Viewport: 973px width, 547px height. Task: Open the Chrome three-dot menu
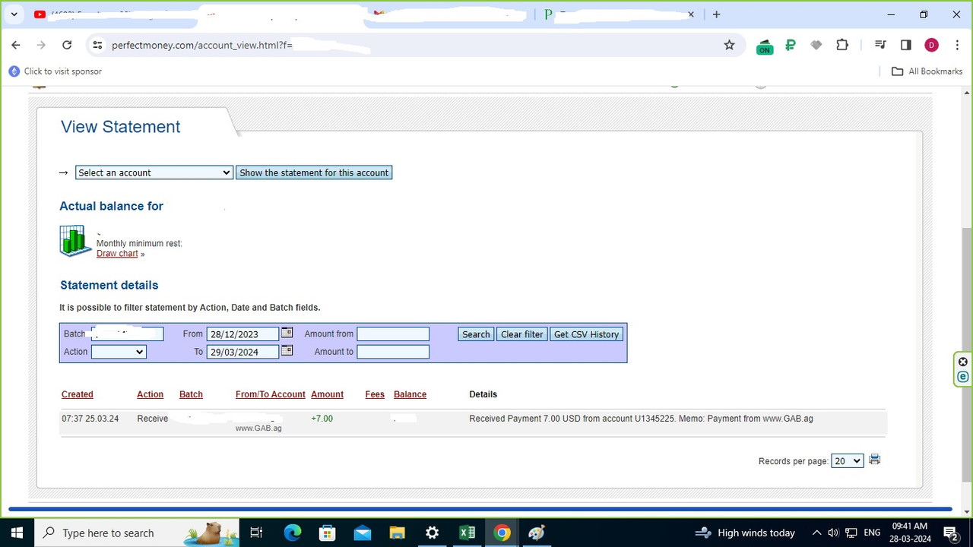pos(956,45)
